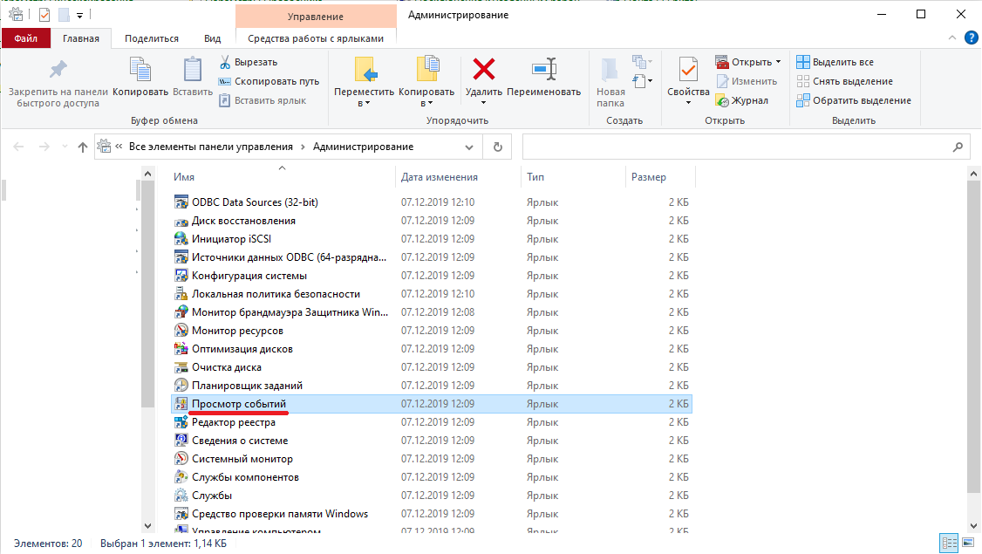Image resolution: width=982 pixels, height=554 pixels.
Task: Click the navigation pane scrollbar down arrow
Action: pyautogui.click(x=147, y=526)
